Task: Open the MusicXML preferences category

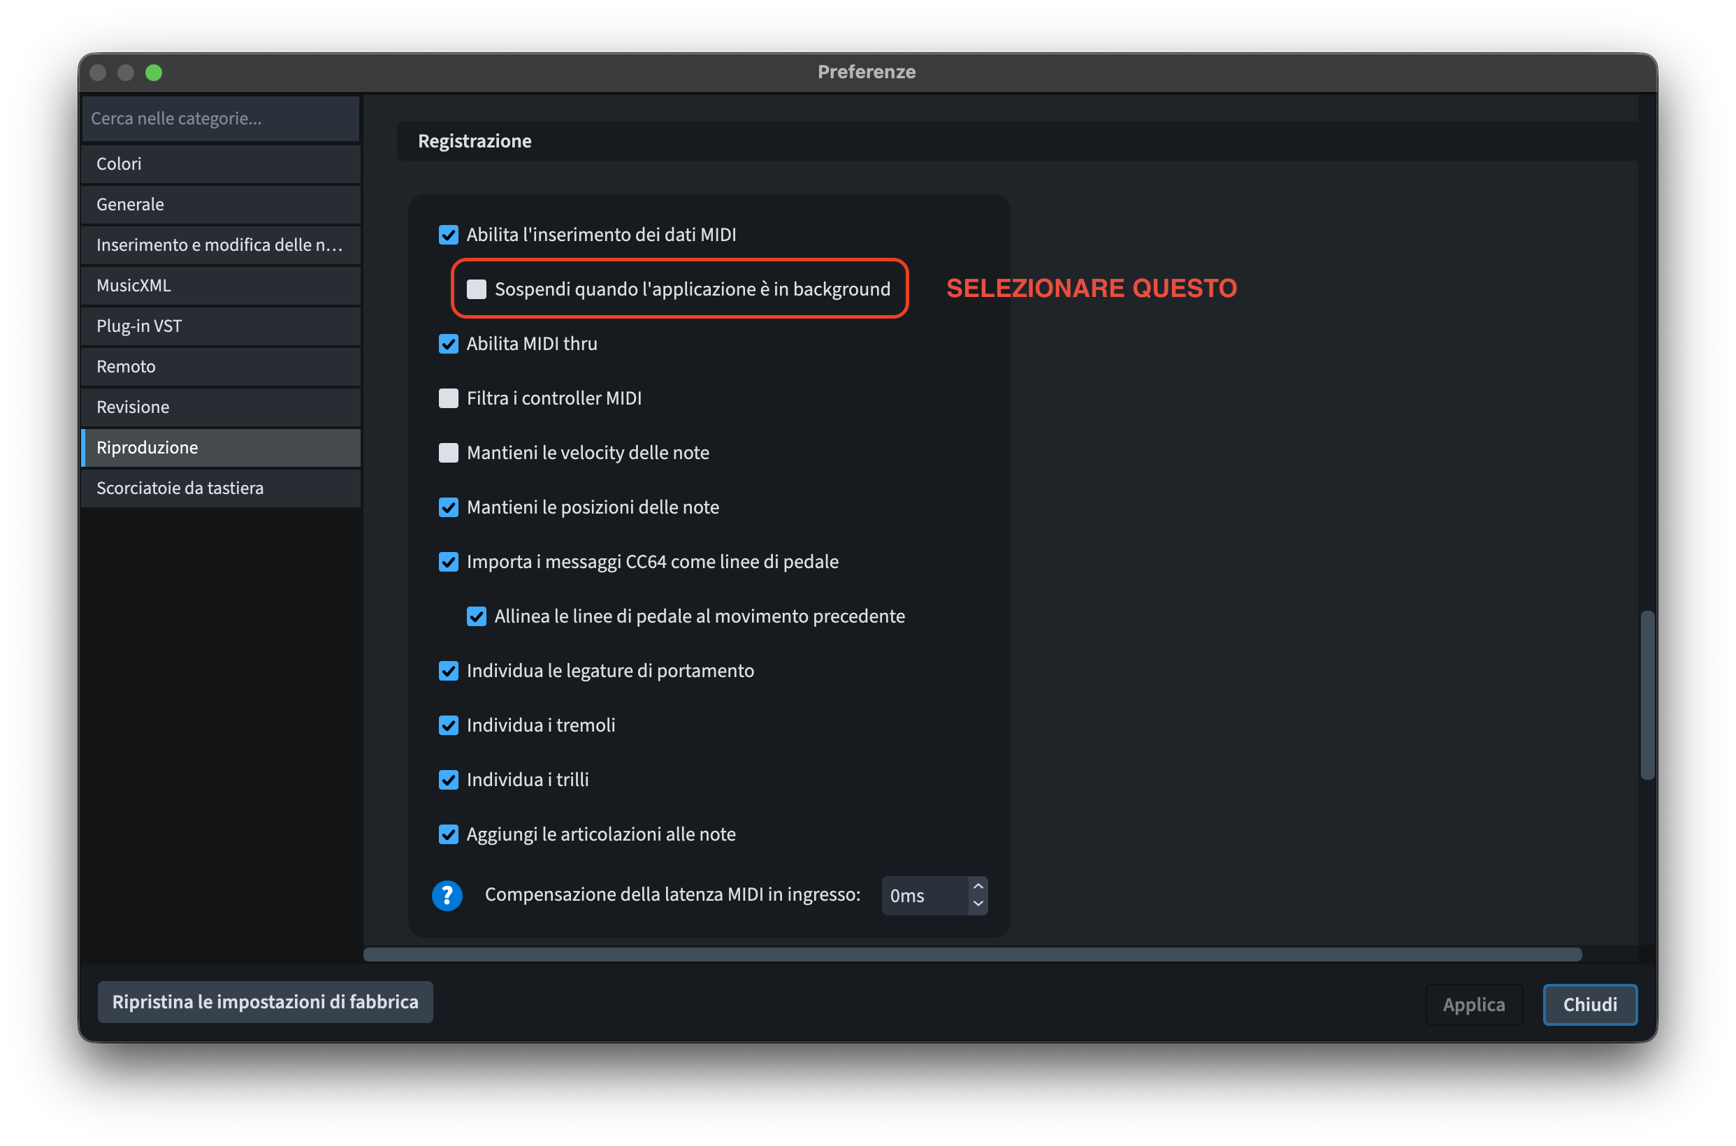Action: (221, 285)
